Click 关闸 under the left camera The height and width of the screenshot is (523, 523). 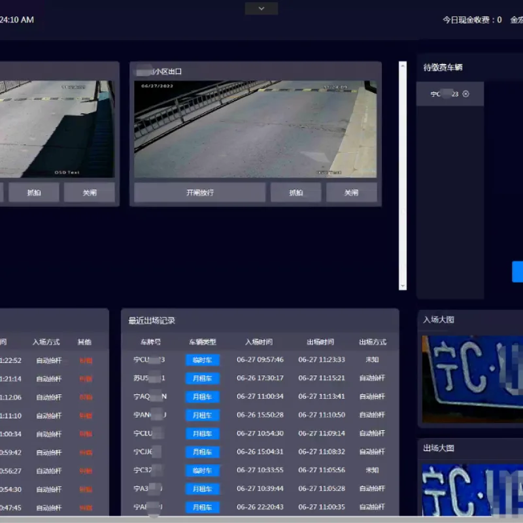[x=90, y=192]
